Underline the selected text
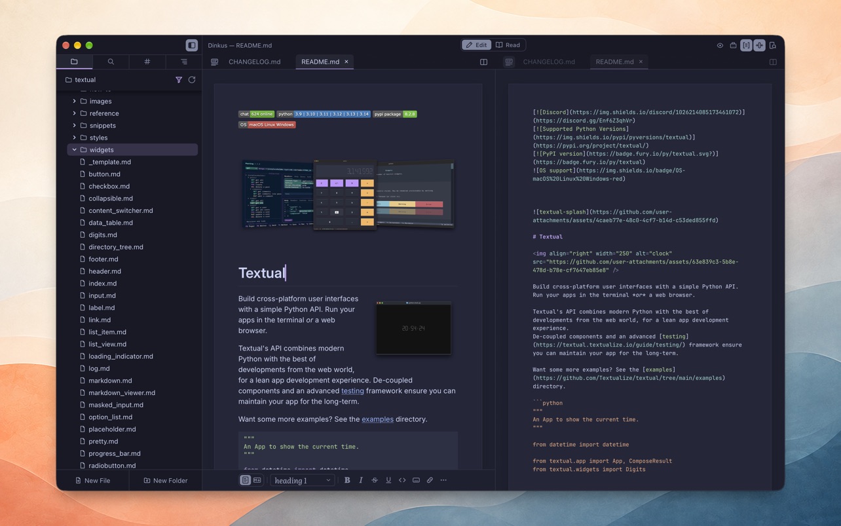The width and height of the screenshot is (841, 526). coord(388,480)
